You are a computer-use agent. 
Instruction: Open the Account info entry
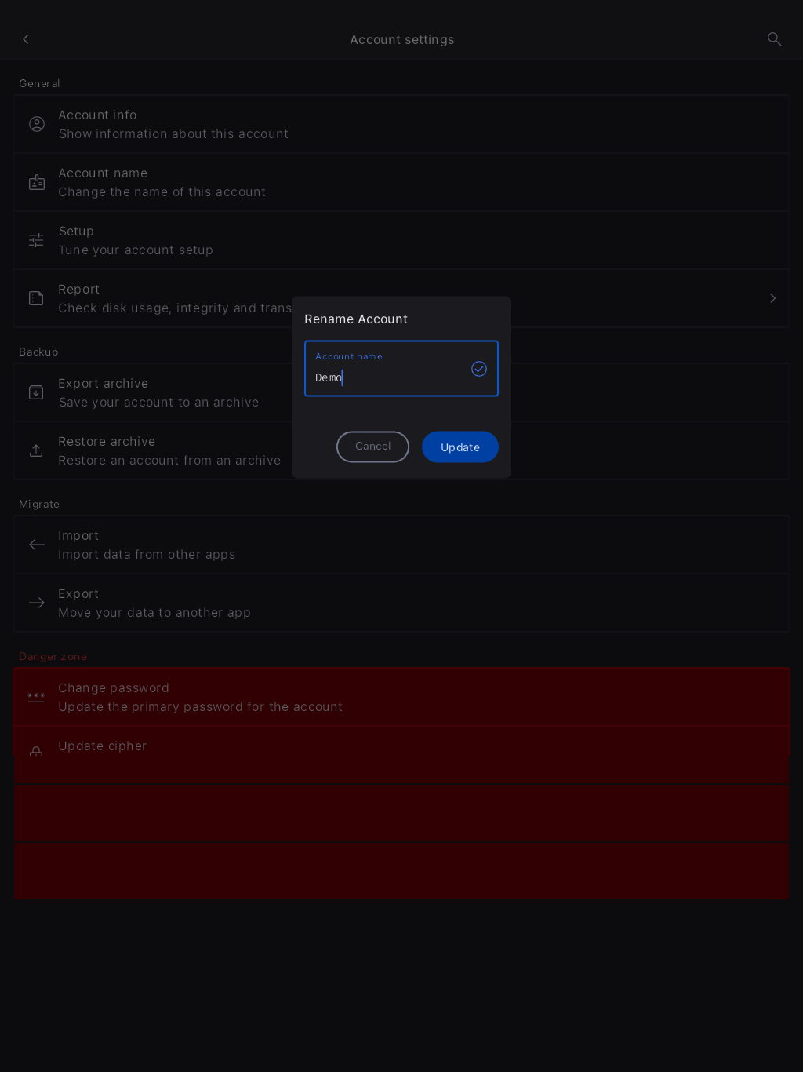[x=401, y=124]
